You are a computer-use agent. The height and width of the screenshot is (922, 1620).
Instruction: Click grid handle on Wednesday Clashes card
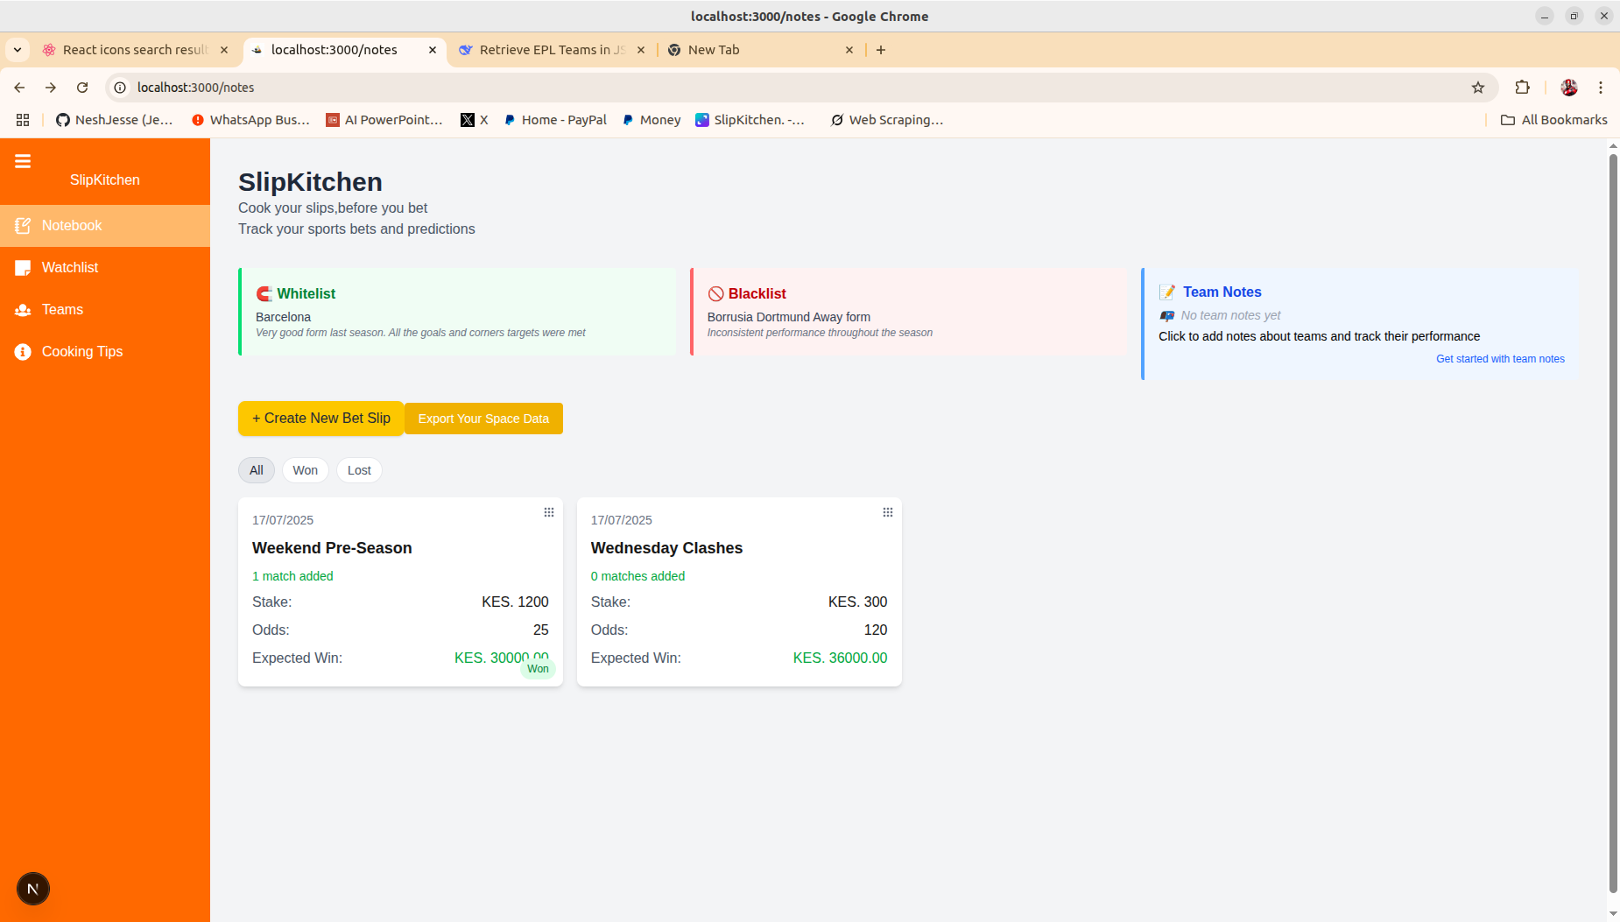pyautogui.click(x=887, y=512)
